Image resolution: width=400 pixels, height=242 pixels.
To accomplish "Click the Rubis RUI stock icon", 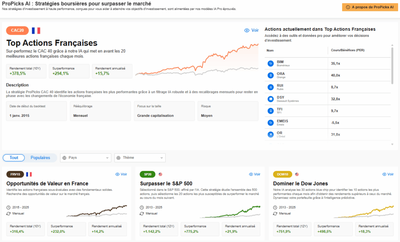I will click(270, 87).
